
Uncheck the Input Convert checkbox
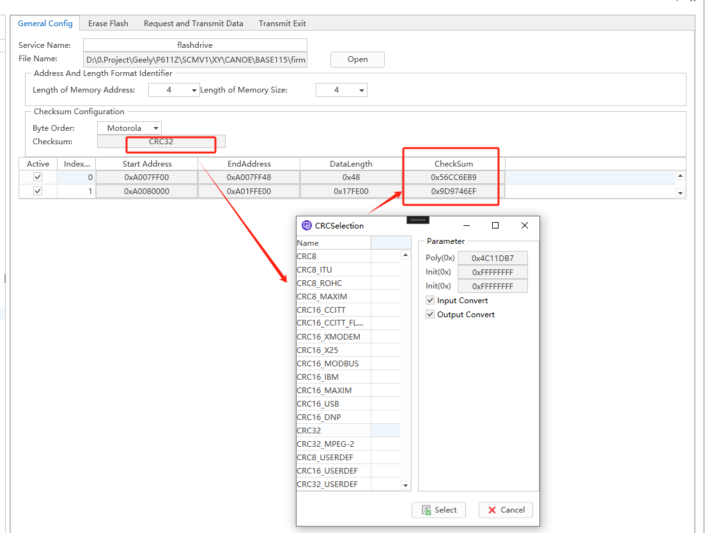pyautogui.click(x=430, y=301)
